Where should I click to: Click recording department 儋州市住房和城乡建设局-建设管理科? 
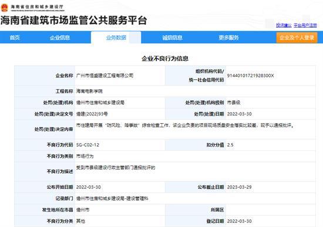pos(112,198)
